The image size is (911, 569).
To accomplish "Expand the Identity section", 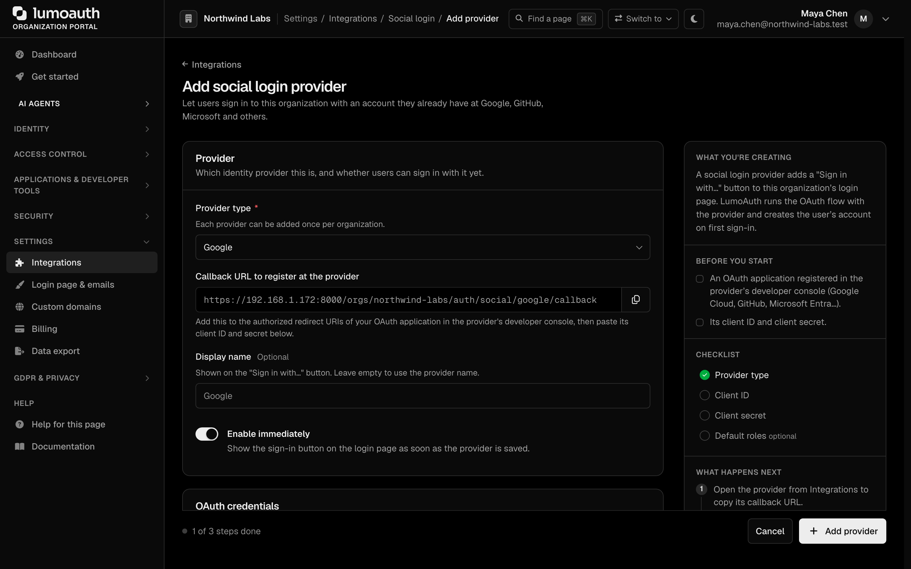I will click(82, 129).
